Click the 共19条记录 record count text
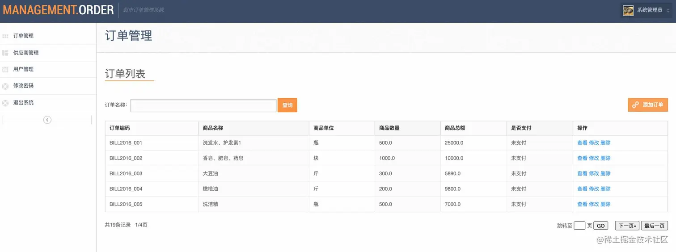The image size is (676, 252). [118, 225]
